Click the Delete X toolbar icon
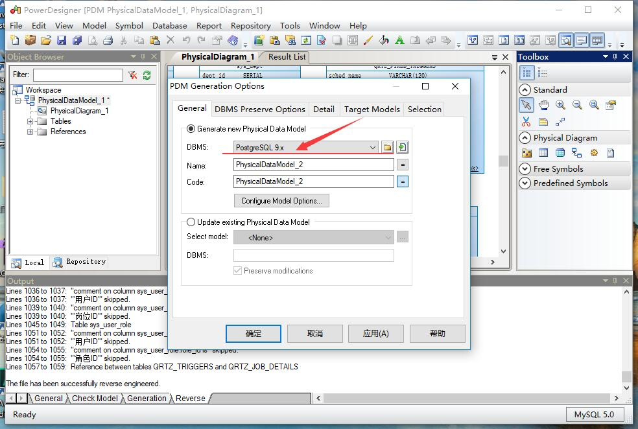The image size is (638, 429). click(171, 40)
